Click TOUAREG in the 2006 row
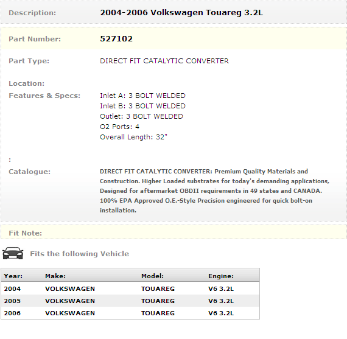Viewport: 347px width, 339px height. [x=158, y=313]
